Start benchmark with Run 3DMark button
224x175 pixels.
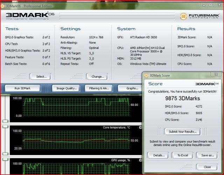click(x=22, y=88)
